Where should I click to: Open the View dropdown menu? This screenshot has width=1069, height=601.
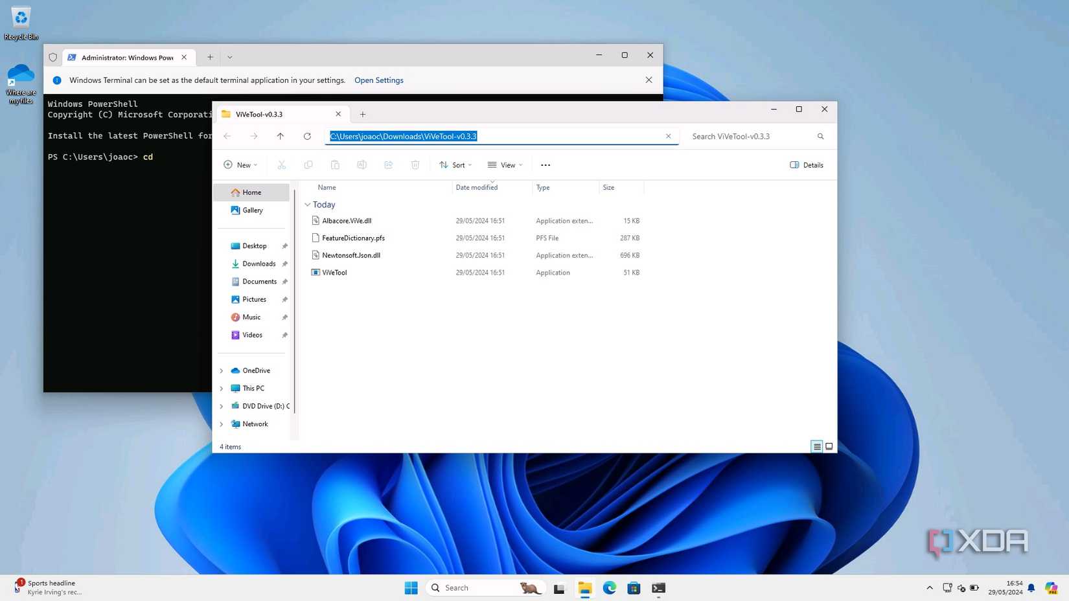[x=505, y=165]
